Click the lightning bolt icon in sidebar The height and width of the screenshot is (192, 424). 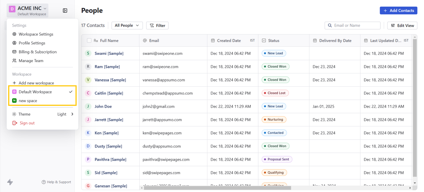point(10,182)
